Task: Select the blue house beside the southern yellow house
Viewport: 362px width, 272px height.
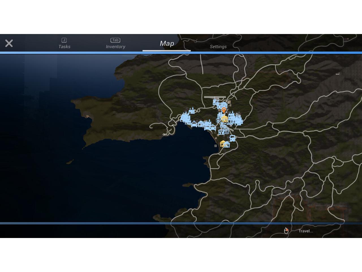Action: (x=227, y=144)
